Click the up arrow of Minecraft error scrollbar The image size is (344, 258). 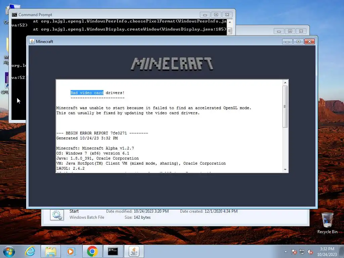(x=285, y=83)
